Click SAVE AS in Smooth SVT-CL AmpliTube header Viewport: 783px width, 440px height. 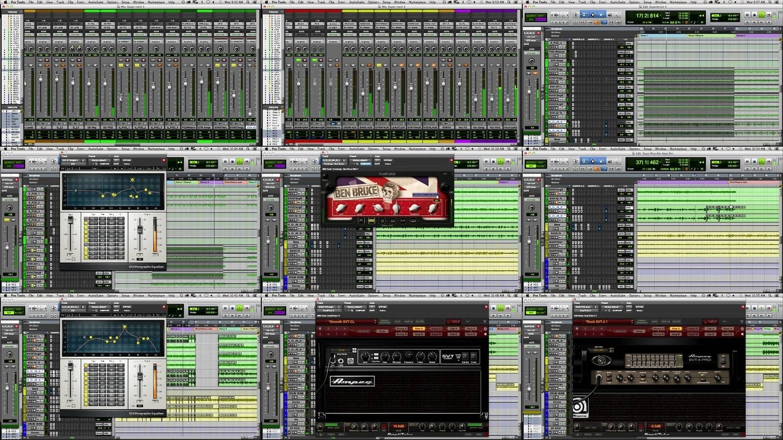409,322
